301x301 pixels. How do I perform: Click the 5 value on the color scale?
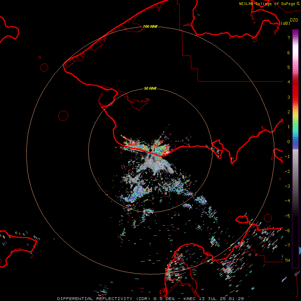(x=289, y=67)
